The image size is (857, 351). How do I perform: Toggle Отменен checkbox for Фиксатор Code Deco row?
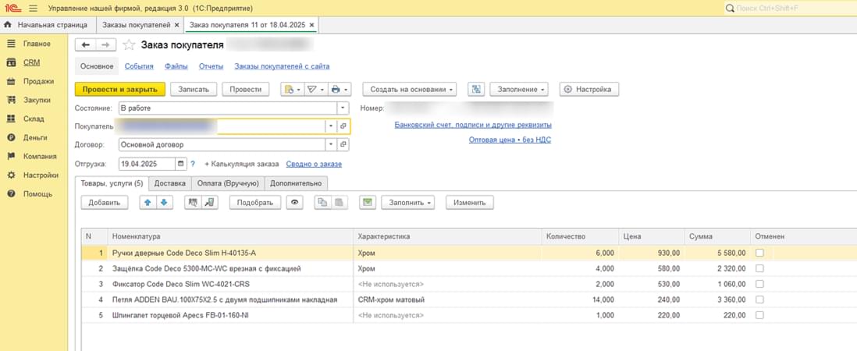tap(759, 284)
